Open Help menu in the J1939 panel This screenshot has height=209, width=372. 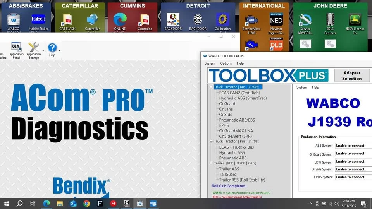[315, 87]
